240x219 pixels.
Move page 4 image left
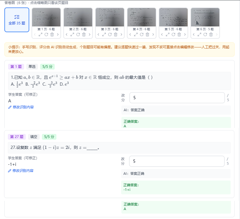tap(130, 34)
